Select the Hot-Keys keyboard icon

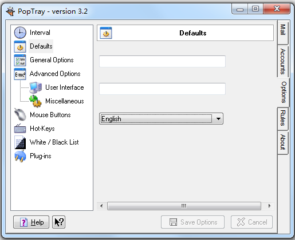click(x=20, y=129)
